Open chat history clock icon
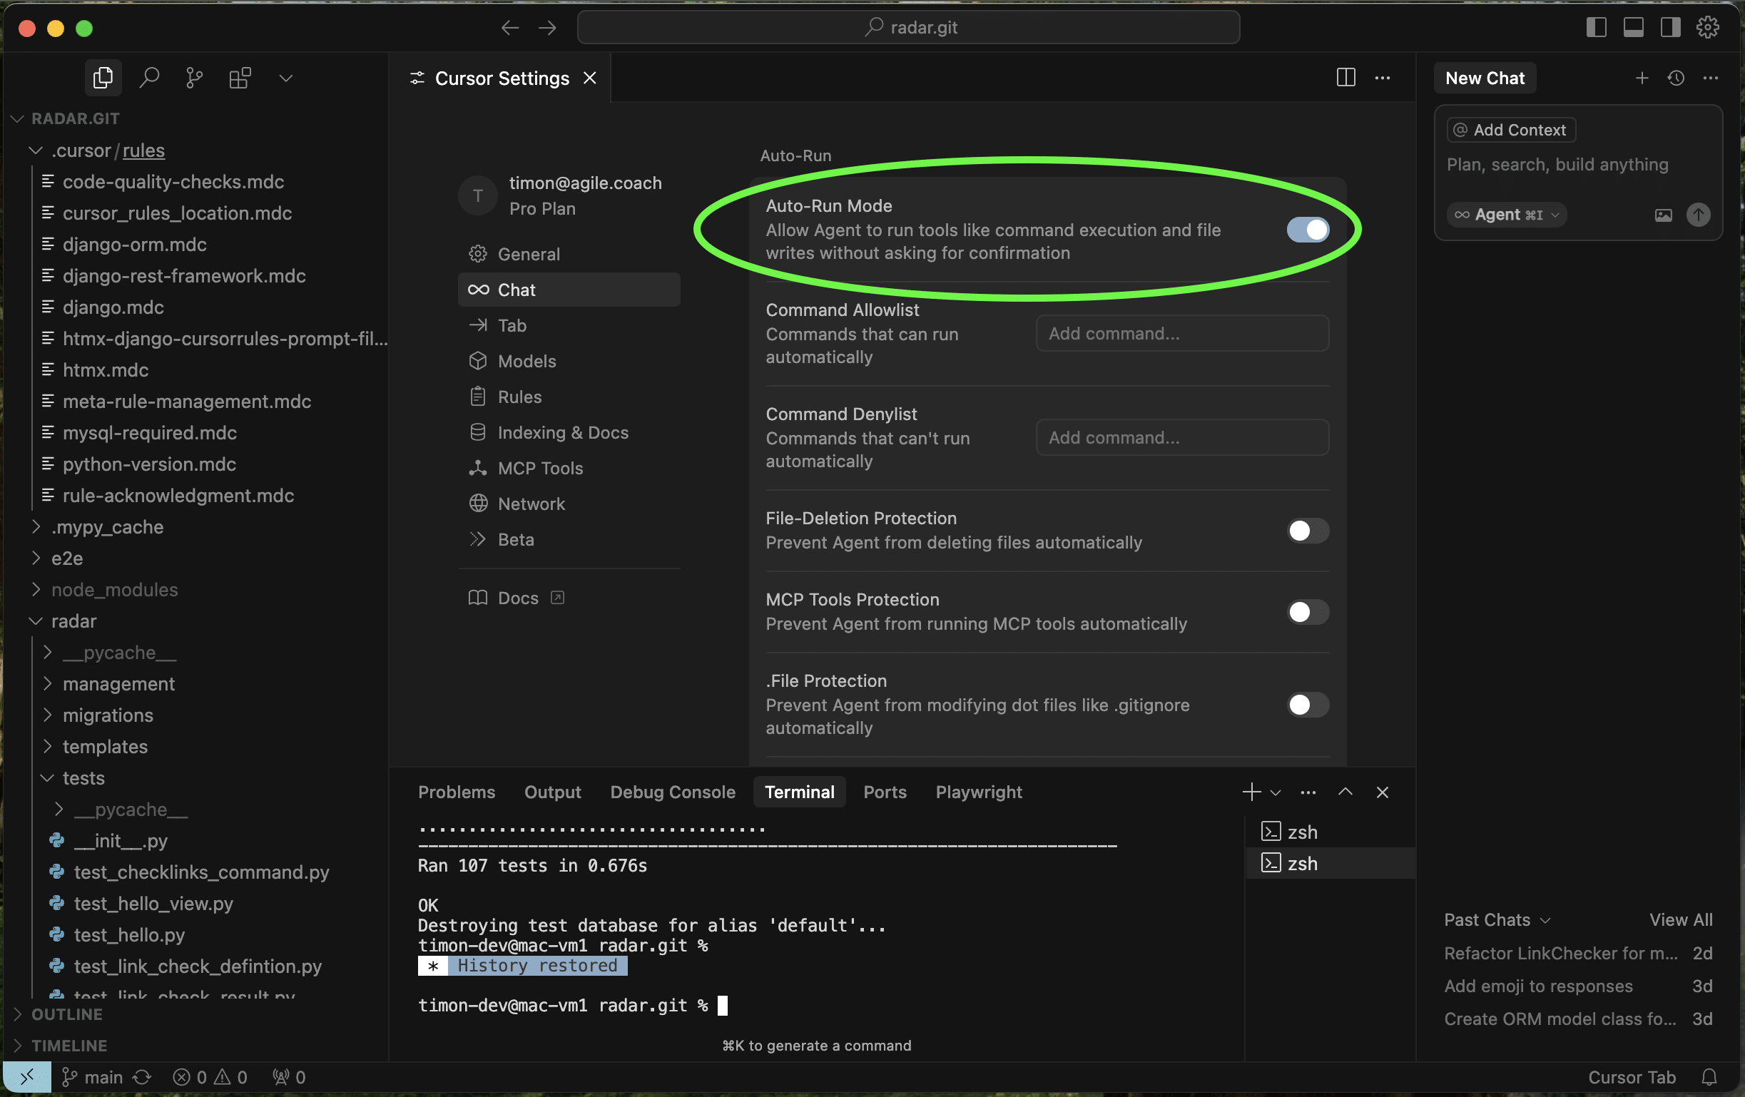1745x1097 pixels. coord(1675,78)
